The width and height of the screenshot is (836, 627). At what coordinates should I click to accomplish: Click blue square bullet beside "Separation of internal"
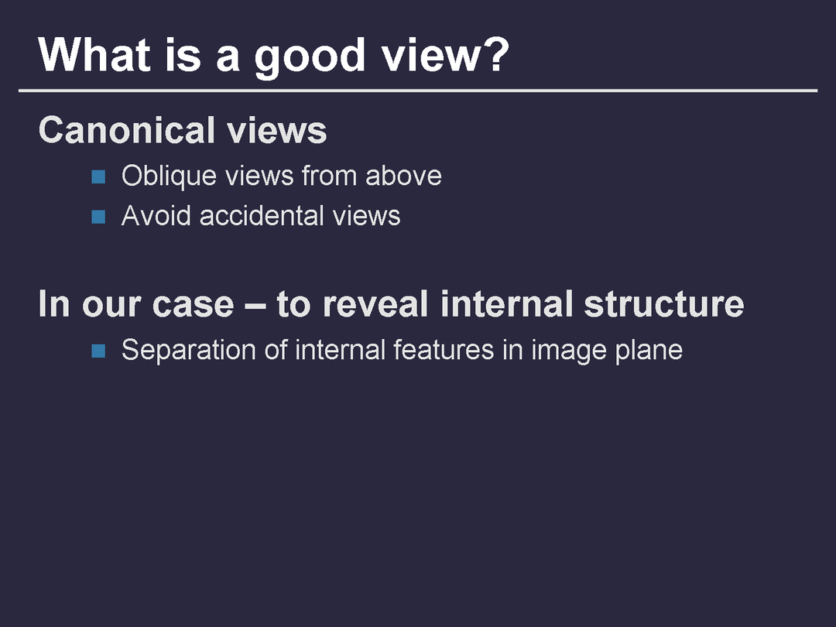(x=98, y=351)
